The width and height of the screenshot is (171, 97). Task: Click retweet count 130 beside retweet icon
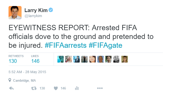pyautogui.click(x=42, y=88)
